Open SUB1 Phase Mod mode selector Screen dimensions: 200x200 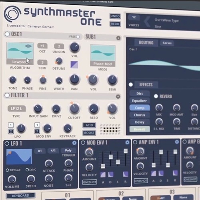click(102, 64)
